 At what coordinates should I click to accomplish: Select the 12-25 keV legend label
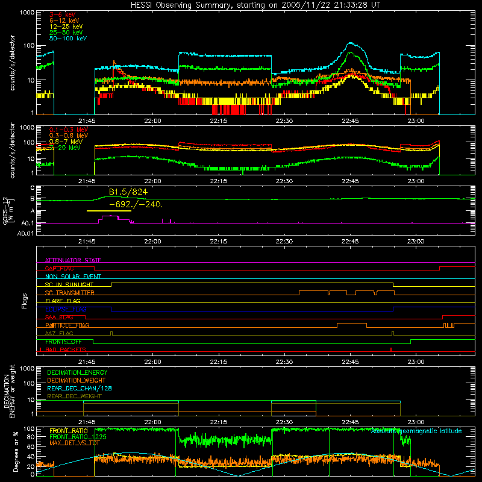[66, 27]
